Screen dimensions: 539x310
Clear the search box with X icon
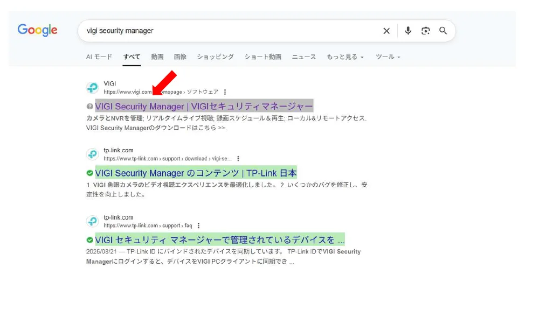pyautogui.click(x=386, y=31)
